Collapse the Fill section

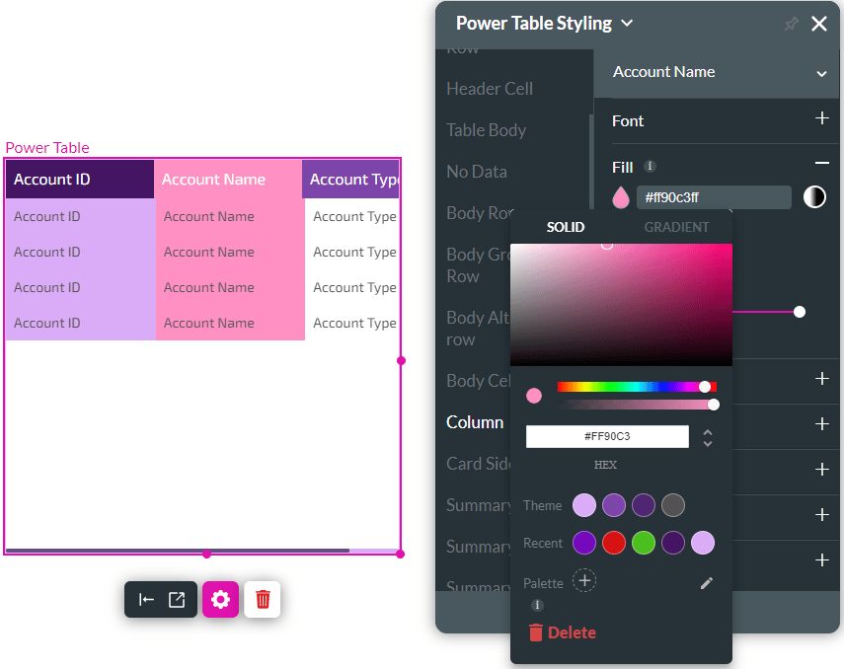point(821,164)
